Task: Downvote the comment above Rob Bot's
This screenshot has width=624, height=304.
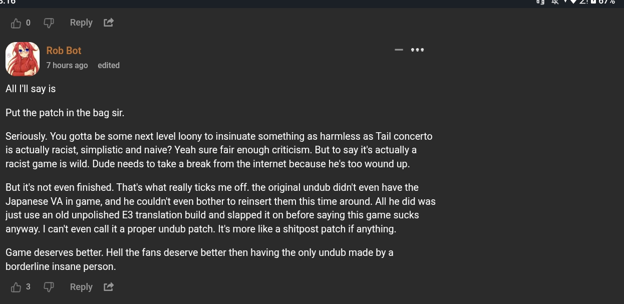Action: 49,23
